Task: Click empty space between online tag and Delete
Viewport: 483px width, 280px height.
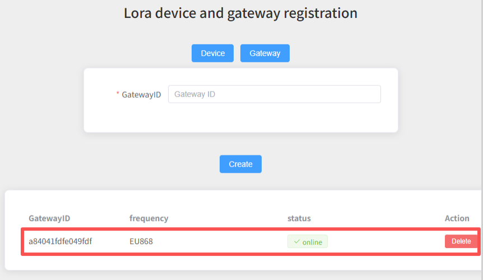Action: [x=387, y=242]
